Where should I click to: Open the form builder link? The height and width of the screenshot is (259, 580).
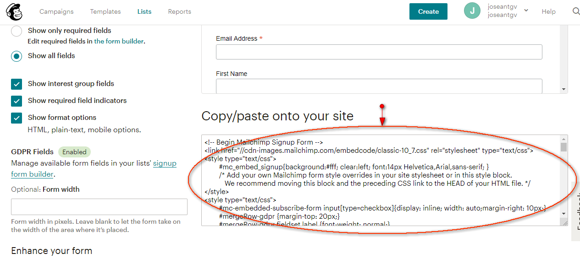tap(119, 41)
